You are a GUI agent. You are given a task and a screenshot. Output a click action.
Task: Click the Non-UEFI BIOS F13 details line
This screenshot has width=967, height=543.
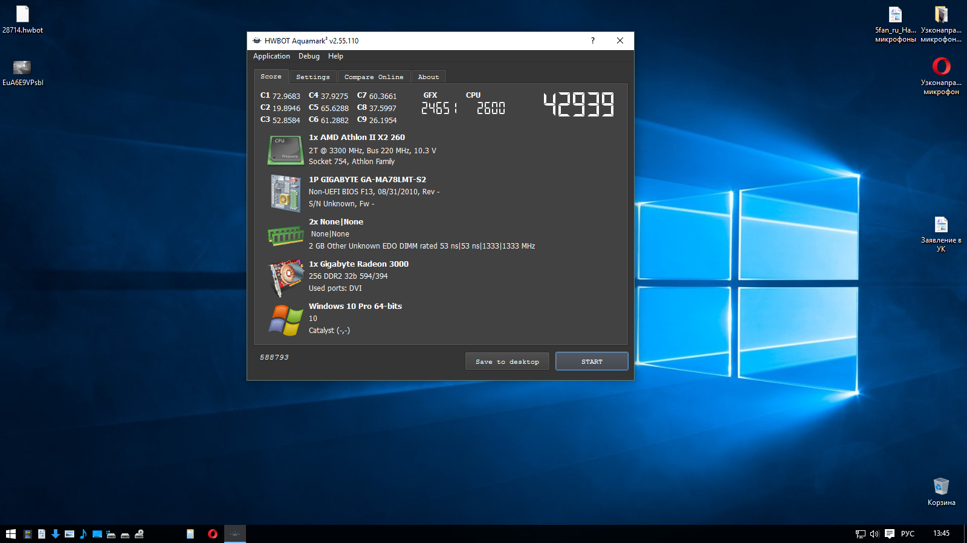[x=374, y=192]
